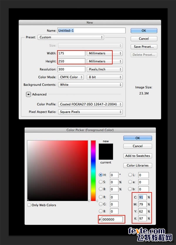This screenshot has height=245, width=176.
Task: Click the Width field showing 175
Action: tap(72, 53)
